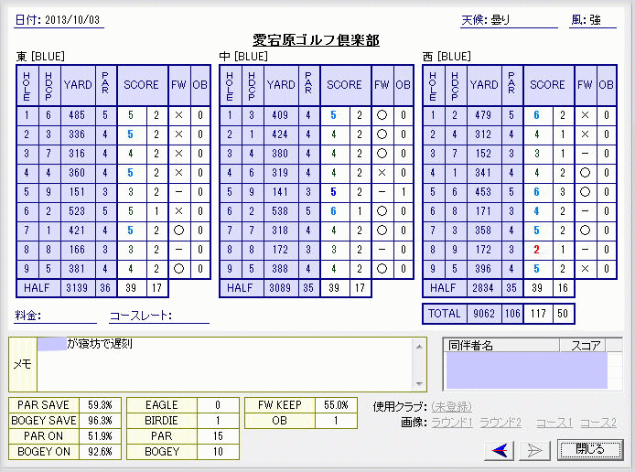Image resolution: width=635 pixels, height=472 pixels.
Task: Select East yardage cell 523
Action: point(78,211)
